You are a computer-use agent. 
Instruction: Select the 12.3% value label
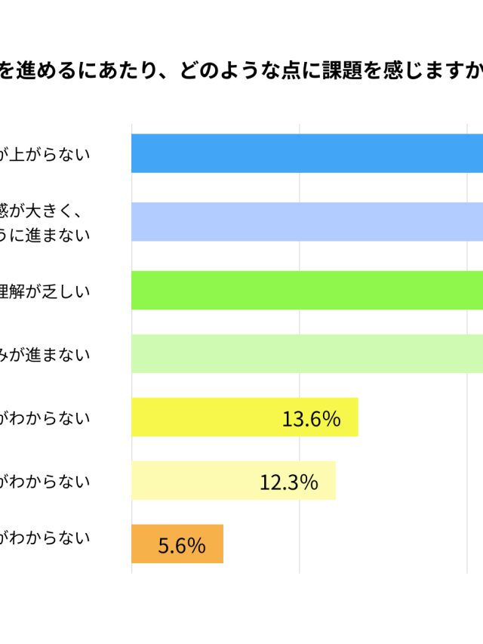pyautogui.click(x=288, y=482)
